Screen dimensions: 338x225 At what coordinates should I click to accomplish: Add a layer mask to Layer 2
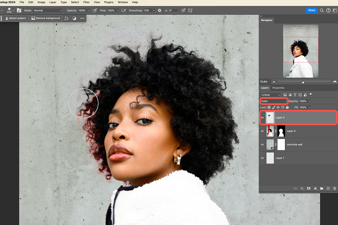pos(309,188)
